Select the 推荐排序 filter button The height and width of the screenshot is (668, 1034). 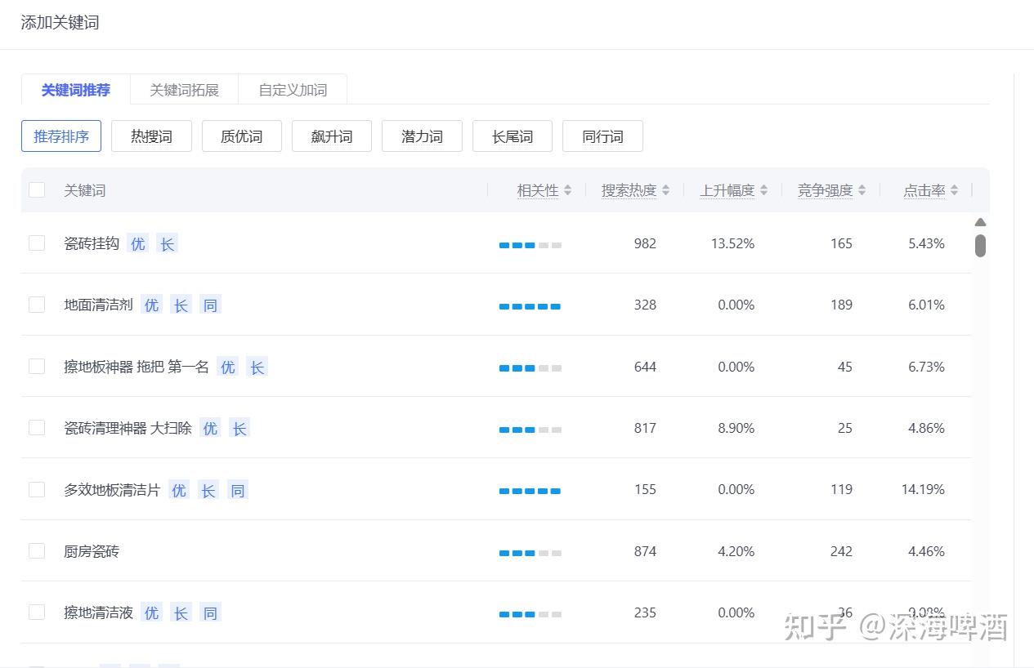click(61, 136)
